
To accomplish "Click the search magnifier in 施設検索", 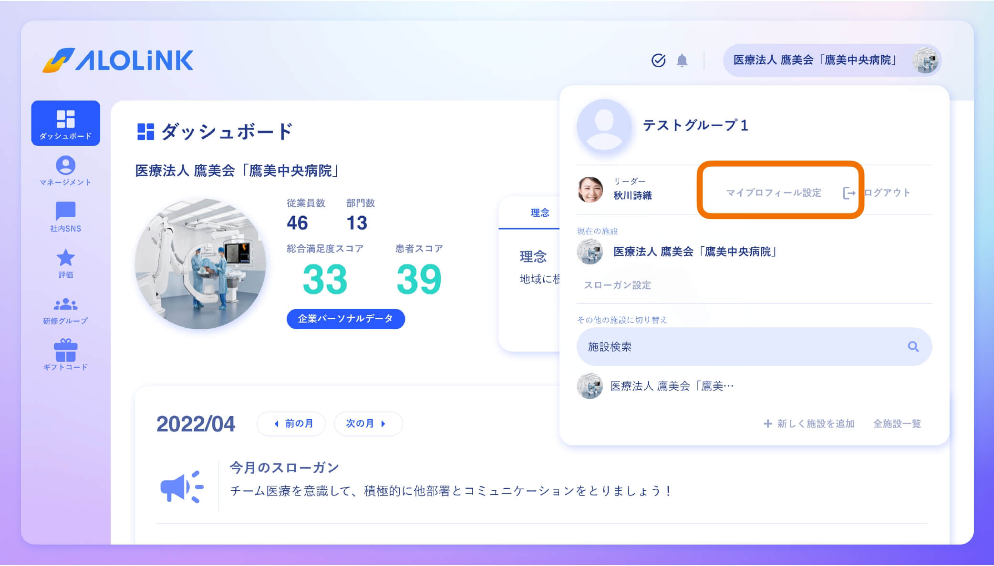I will point(915,347).
